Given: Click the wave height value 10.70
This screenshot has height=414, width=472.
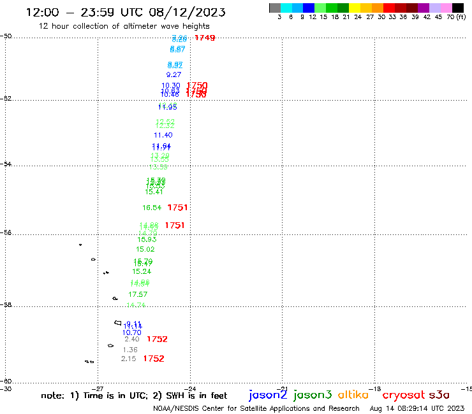Looking at the screenshot, I should (x=132, y=332).
